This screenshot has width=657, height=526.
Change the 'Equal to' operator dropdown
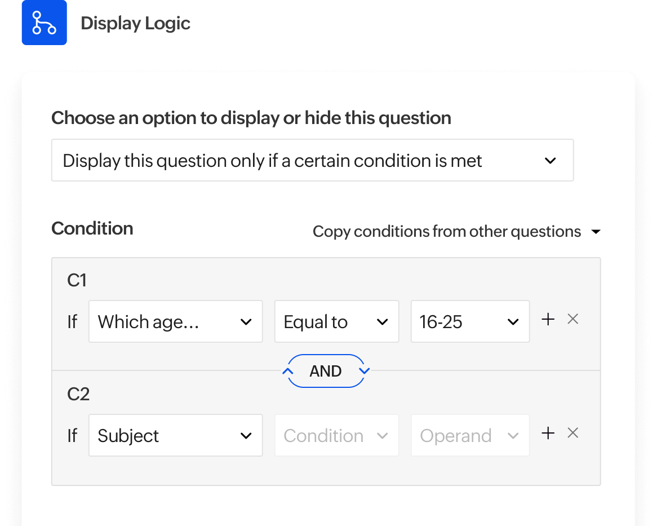(x=336, y=321)
